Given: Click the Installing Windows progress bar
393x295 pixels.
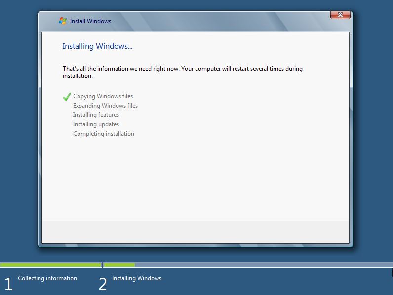Looking at the screenshot, I should 248,265.
